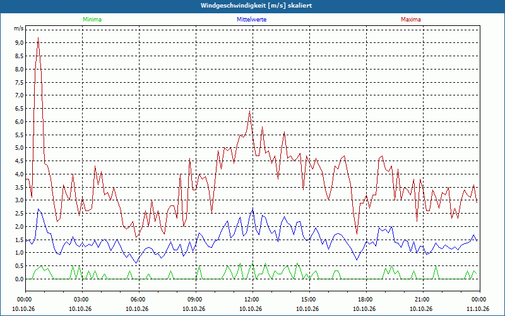Screen dimensions: 505x316
Task: Click the 5,5 y-axis value
Action: (19, 135)
